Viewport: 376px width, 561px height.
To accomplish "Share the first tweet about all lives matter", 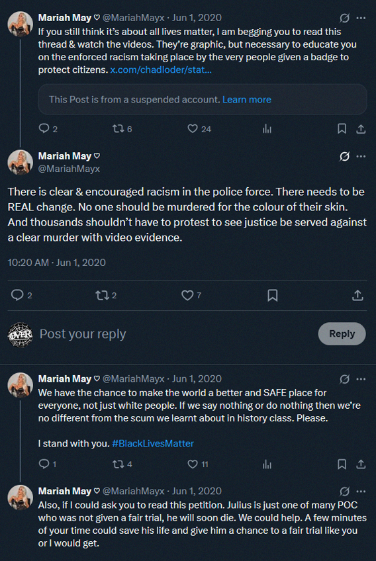I will [361, 129].
